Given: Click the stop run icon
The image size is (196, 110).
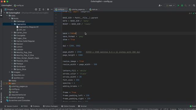Looking at the screenshot, I should pos(189,5).
